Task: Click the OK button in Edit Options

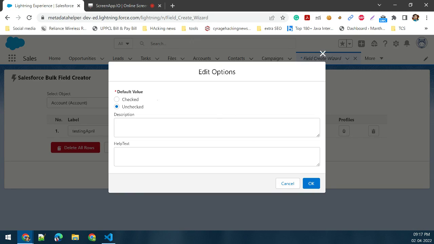Action: click(311, 183)
